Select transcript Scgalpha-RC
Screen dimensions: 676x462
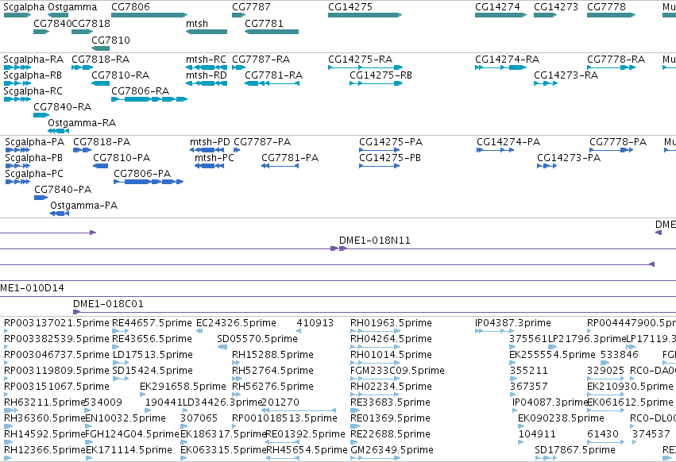33,91
